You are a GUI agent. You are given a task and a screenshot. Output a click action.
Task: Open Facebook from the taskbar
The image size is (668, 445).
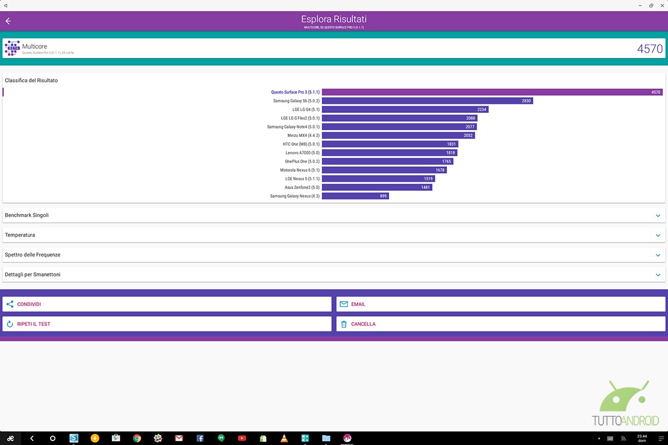[200, 438]
